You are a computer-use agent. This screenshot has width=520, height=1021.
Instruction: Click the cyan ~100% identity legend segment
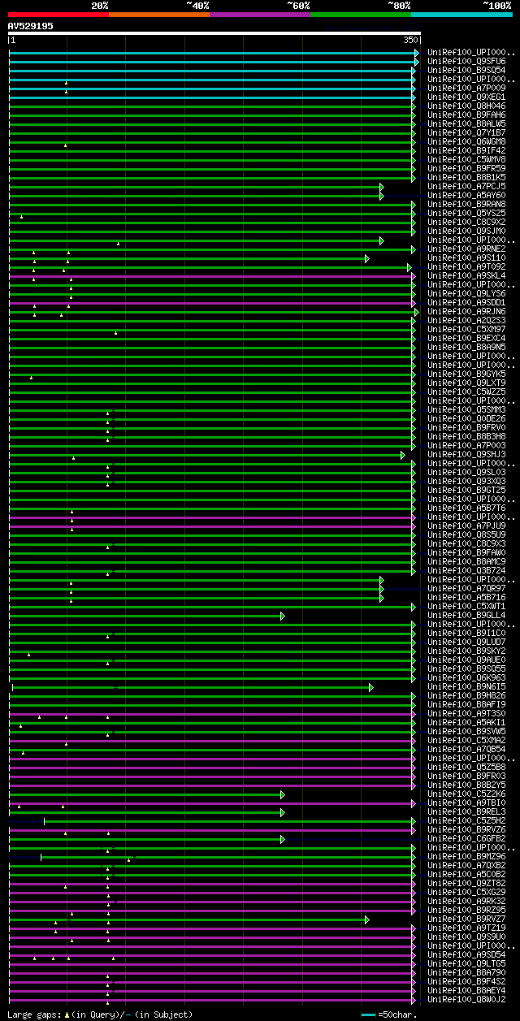click(461, 15)
